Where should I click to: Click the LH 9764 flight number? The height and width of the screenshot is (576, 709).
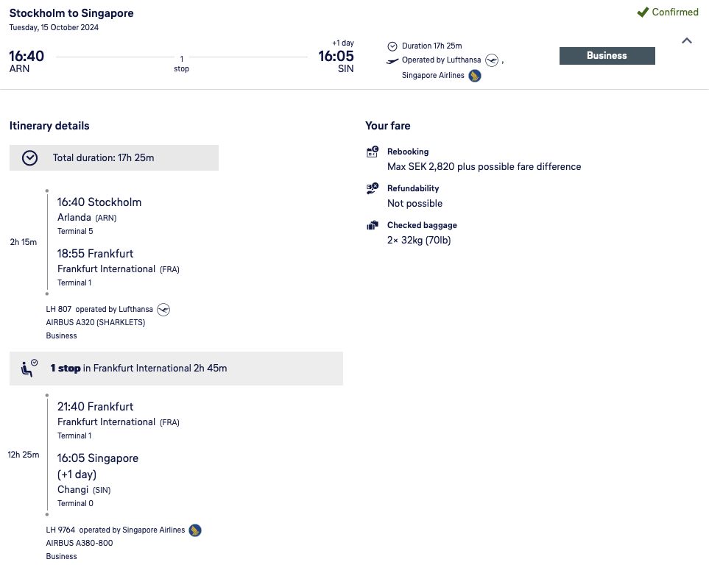pyautogui.click(x=60, y=530)
